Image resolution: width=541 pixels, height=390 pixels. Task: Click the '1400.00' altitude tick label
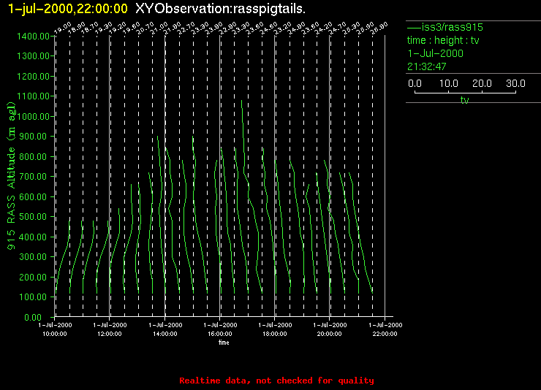click(33, 37)
